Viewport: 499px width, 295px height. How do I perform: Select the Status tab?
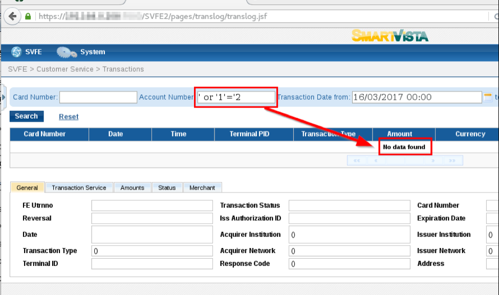coord(167,188)
